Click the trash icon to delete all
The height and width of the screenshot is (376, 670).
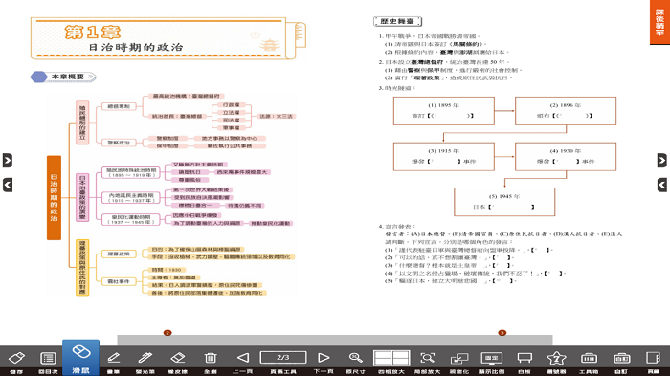(211, 358)
